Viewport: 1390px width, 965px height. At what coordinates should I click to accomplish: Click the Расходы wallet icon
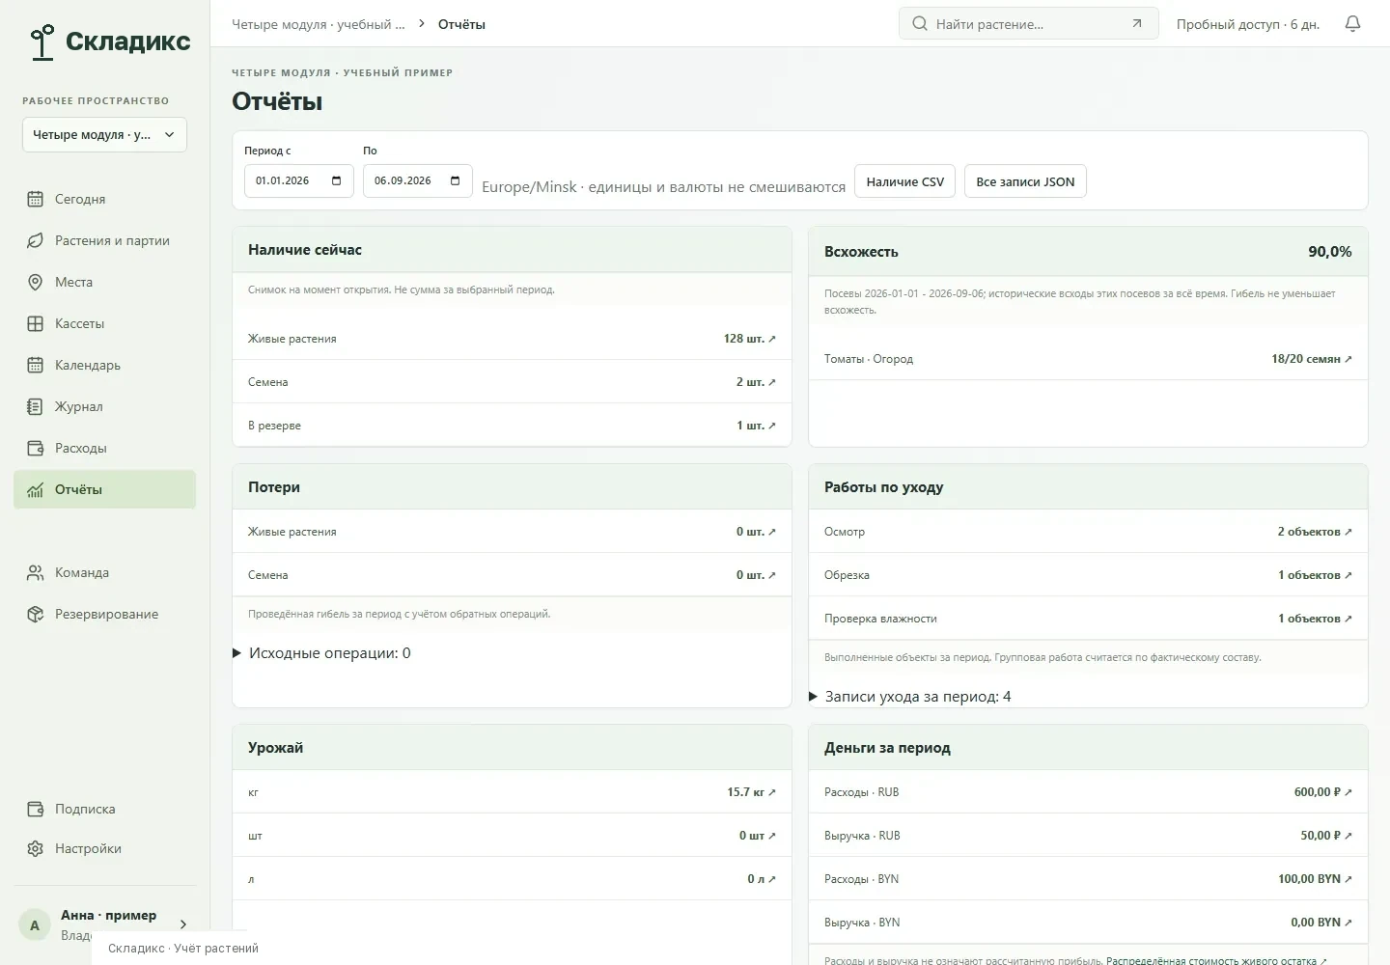tap(36, 448)
